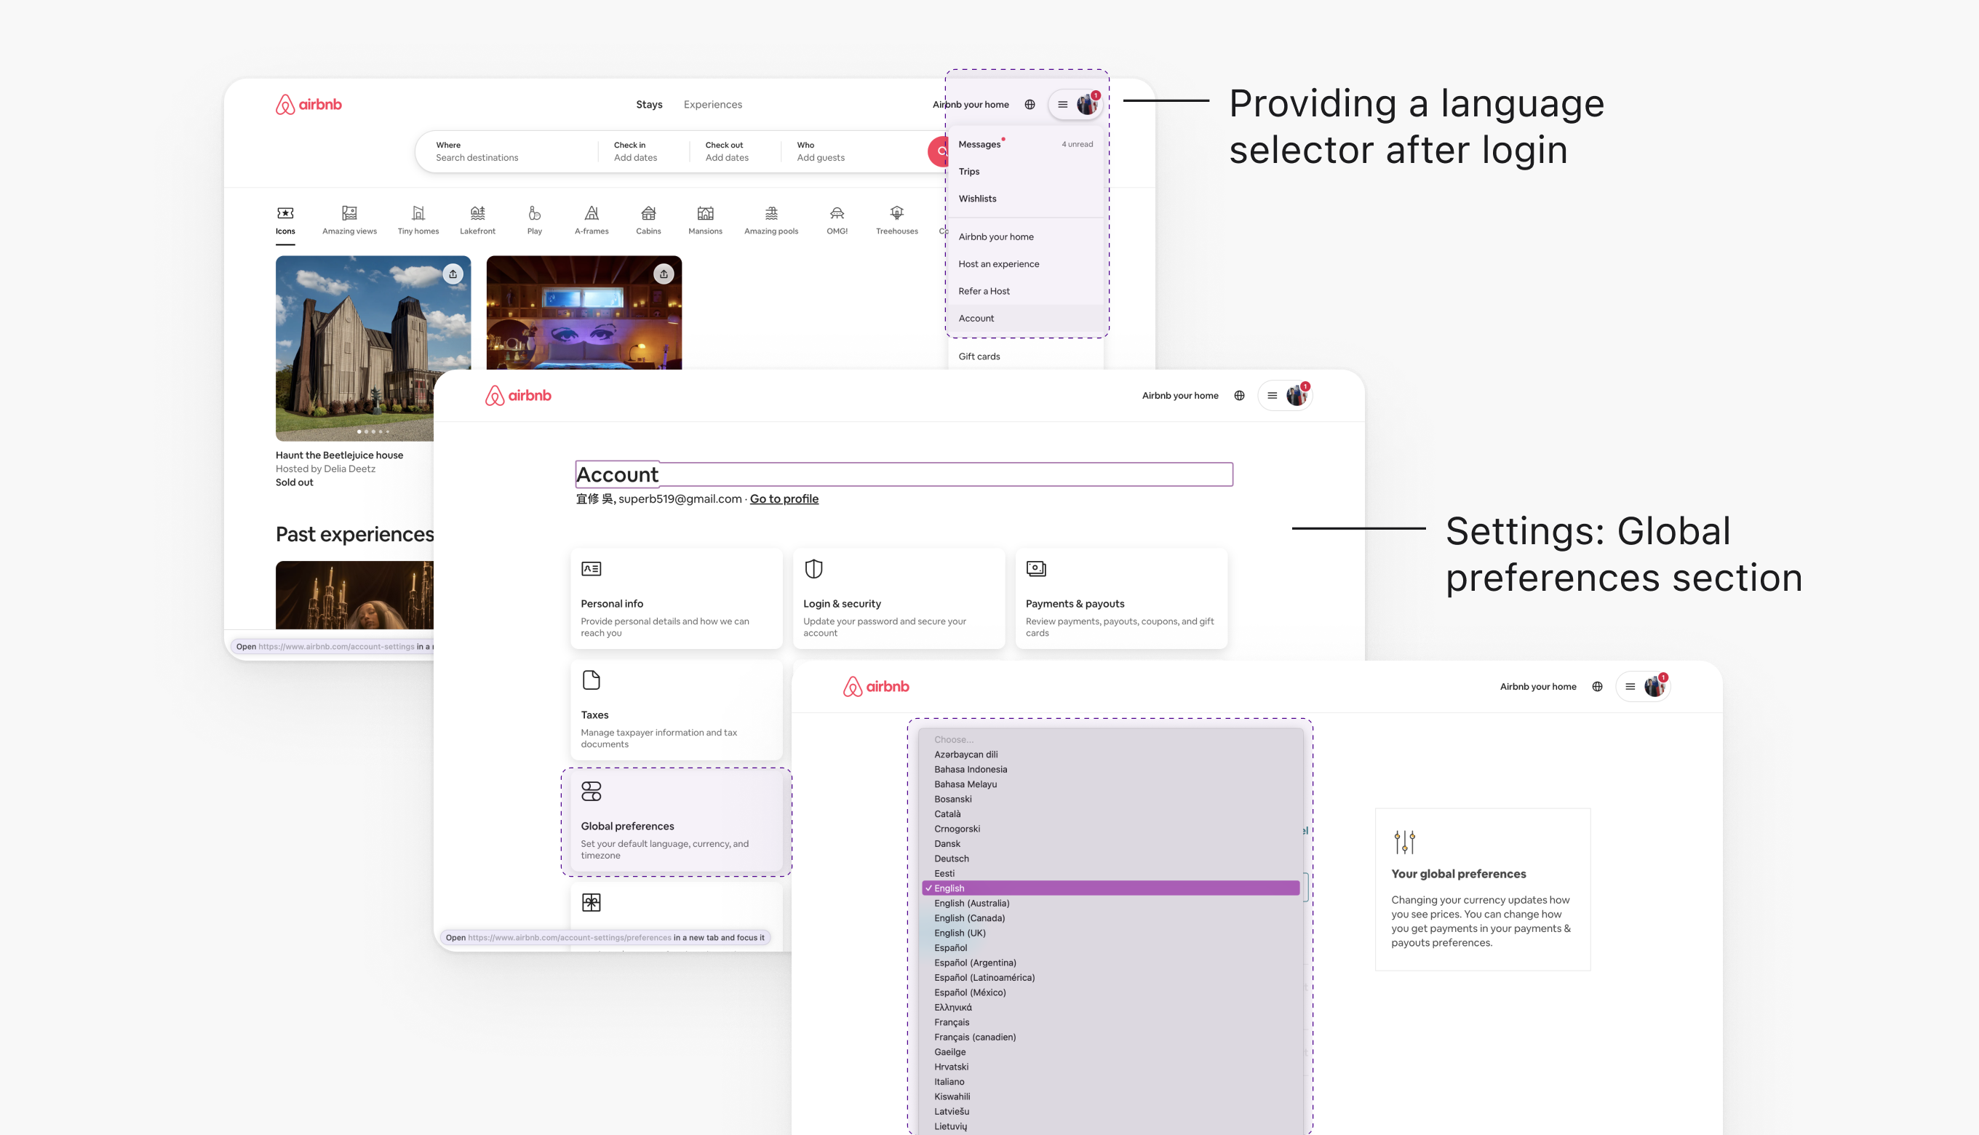Switch to the Experiences tab

point(713,105)
